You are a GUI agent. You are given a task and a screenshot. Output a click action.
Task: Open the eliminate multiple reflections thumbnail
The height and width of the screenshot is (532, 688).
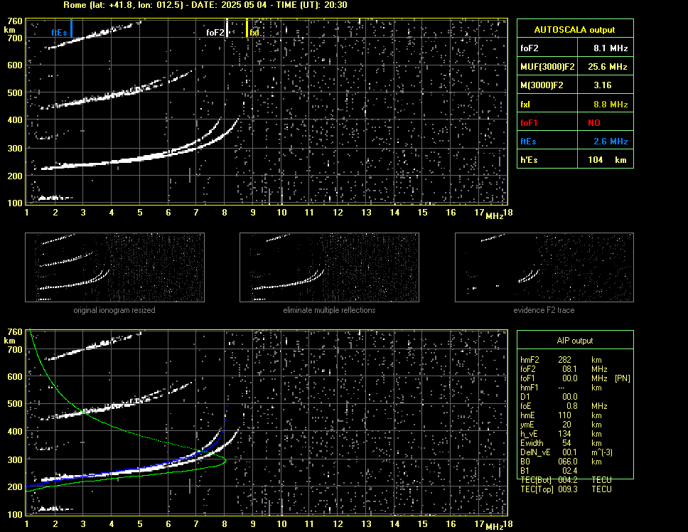point(329,267)
